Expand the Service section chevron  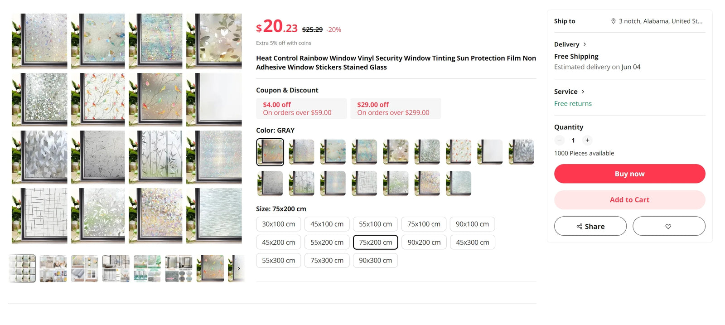583,92
